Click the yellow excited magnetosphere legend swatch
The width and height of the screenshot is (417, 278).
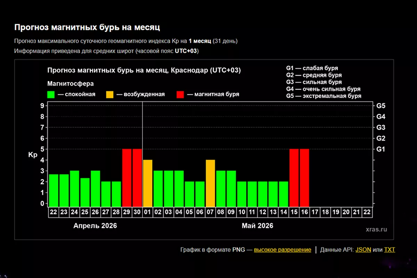coord(109,95)
